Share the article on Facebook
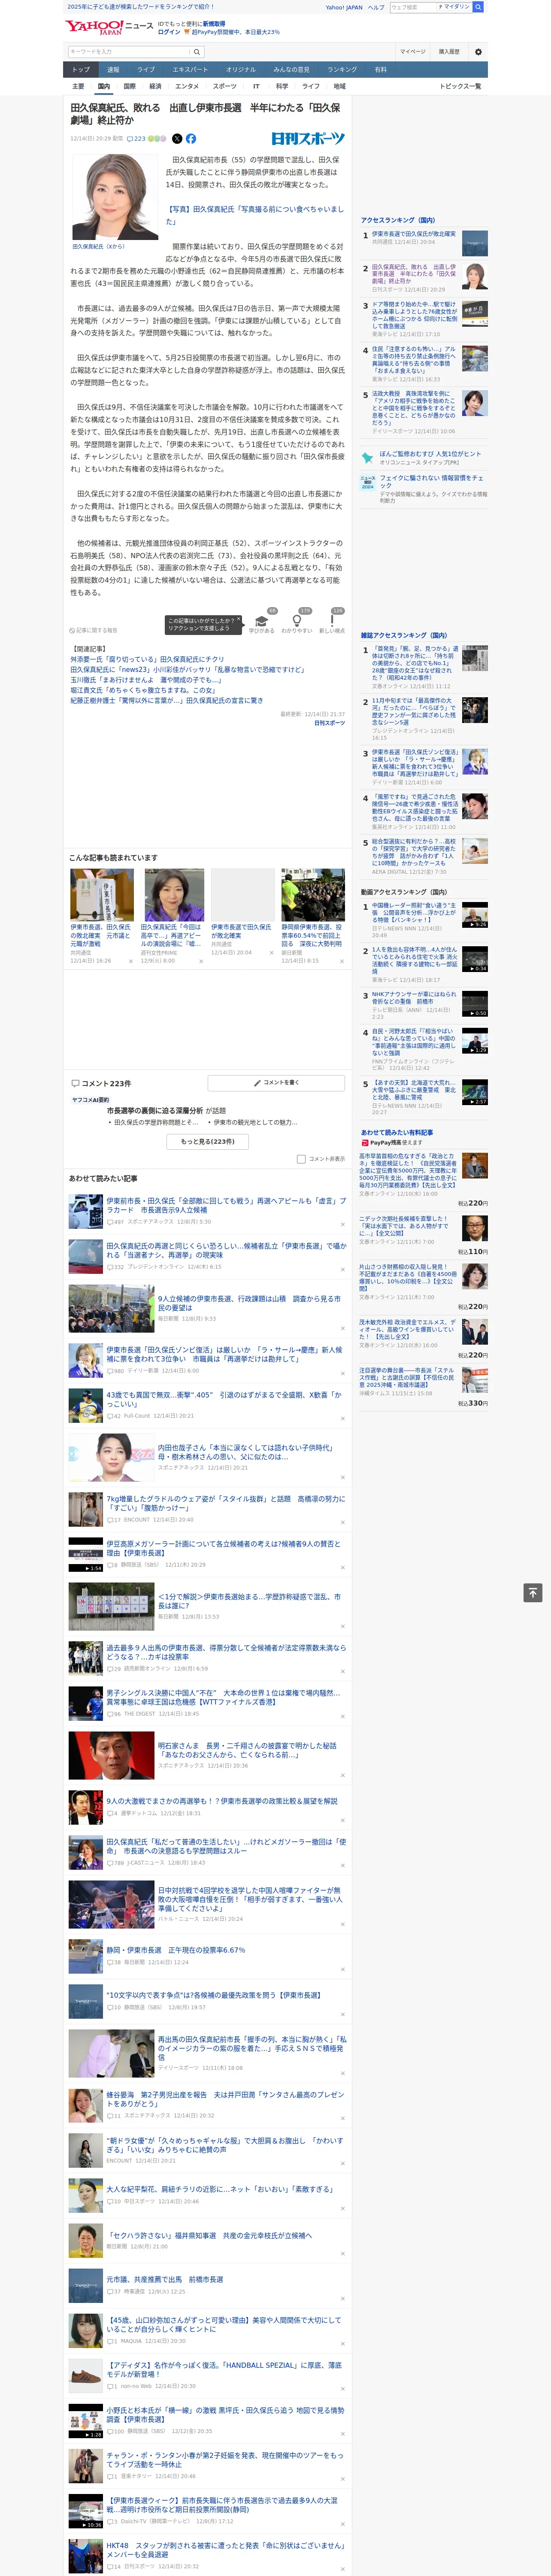Screen dimensions: 551x2576 point(190,139)
